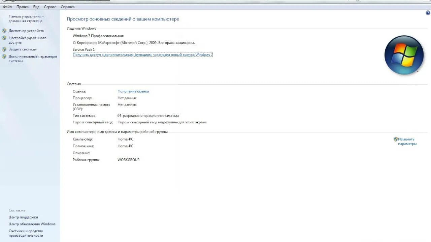Open Счетчики и средства производительности link
Screen dimensions: 431x242
pyautogui.click(x=26, y=233)
